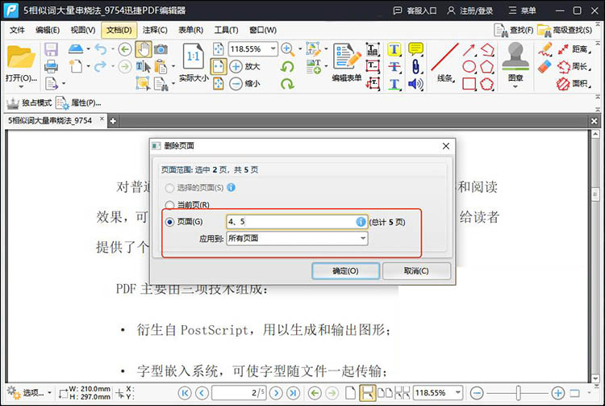Select the sound speaker annotation tool
Viewport: 605px width, 406px height.
415,84
